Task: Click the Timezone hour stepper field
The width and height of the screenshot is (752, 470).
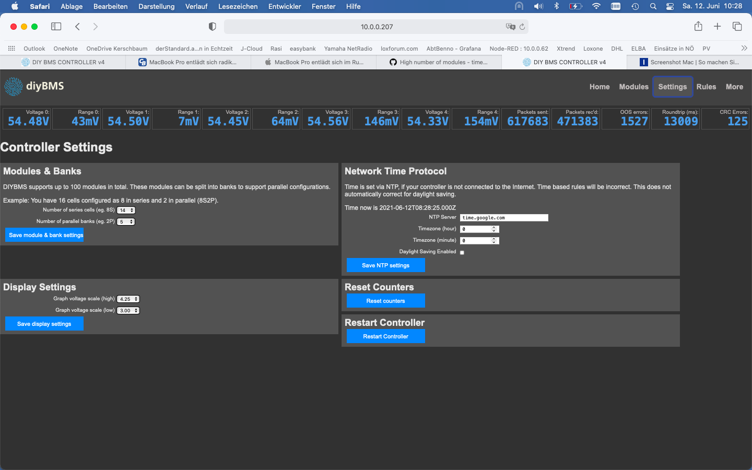Action: coord(479,229)
